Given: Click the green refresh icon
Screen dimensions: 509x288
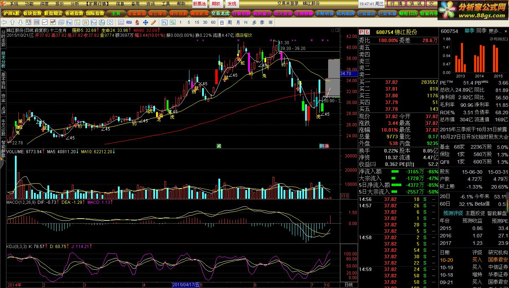Looking at the screenshot, I should click(x=173, y=22).
